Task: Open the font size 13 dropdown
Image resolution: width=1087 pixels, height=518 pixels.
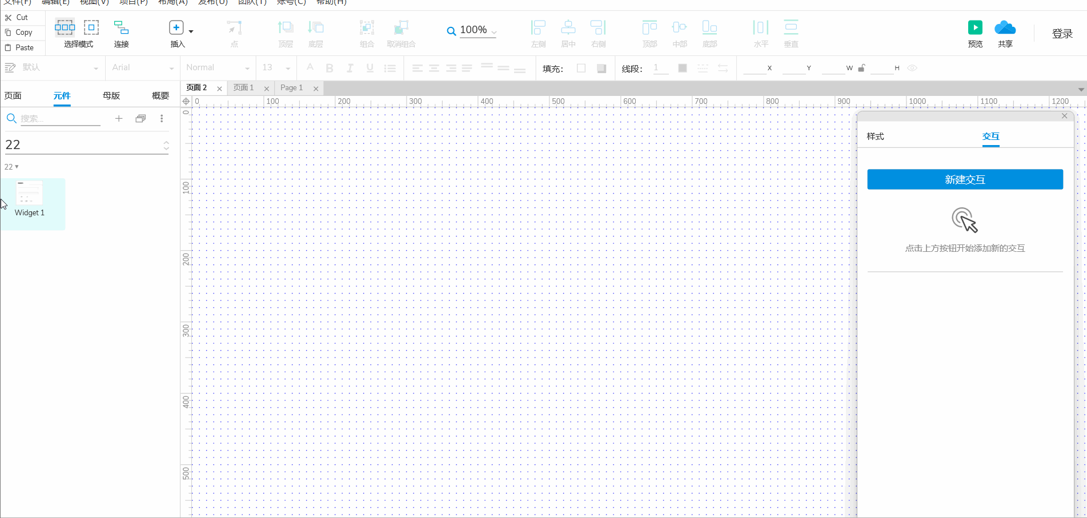Action: click(288, 69)
